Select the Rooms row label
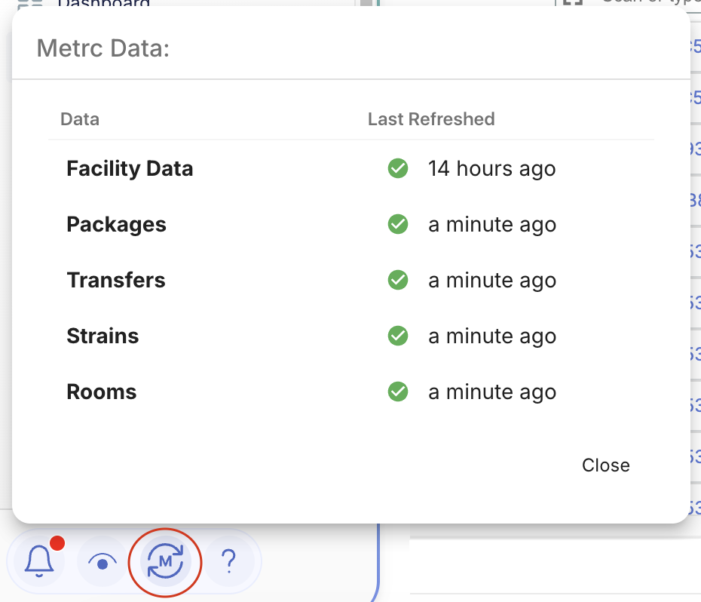 tap(102, 392)
